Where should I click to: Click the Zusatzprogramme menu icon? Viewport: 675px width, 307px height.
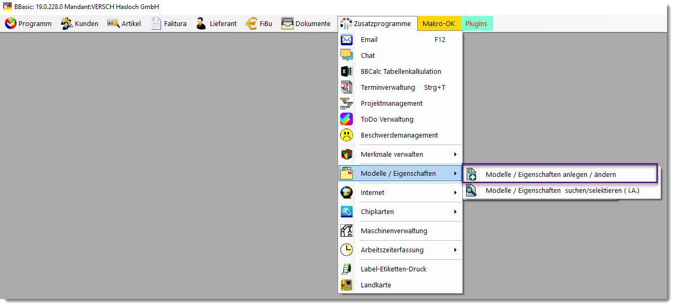tap(346, 23)
